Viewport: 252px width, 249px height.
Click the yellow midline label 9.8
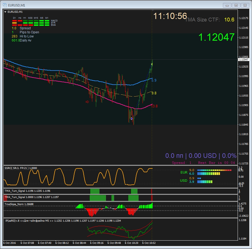pyautogui.click(x=154, y=93)
